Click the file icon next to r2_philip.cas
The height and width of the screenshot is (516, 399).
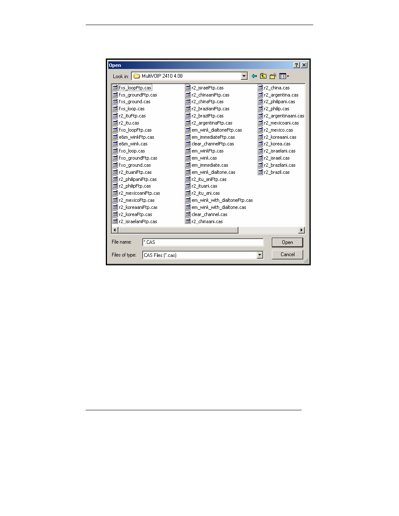click(x=260, y=109)
